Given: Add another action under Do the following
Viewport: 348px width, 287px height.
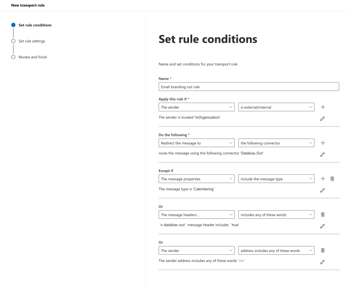Looking at the screenshot, I should point(323,143).
